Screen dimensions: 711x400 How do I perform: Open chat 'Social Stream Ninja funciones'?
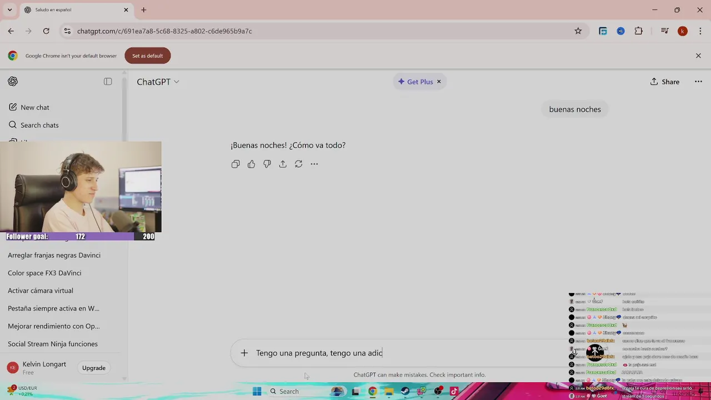(x=53, y=344)
